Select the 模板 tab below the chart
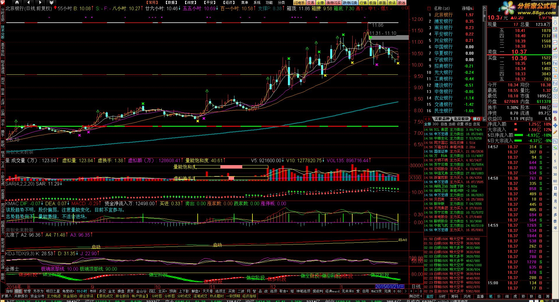Viewport: 559px width, 302px height. point(18,291)
